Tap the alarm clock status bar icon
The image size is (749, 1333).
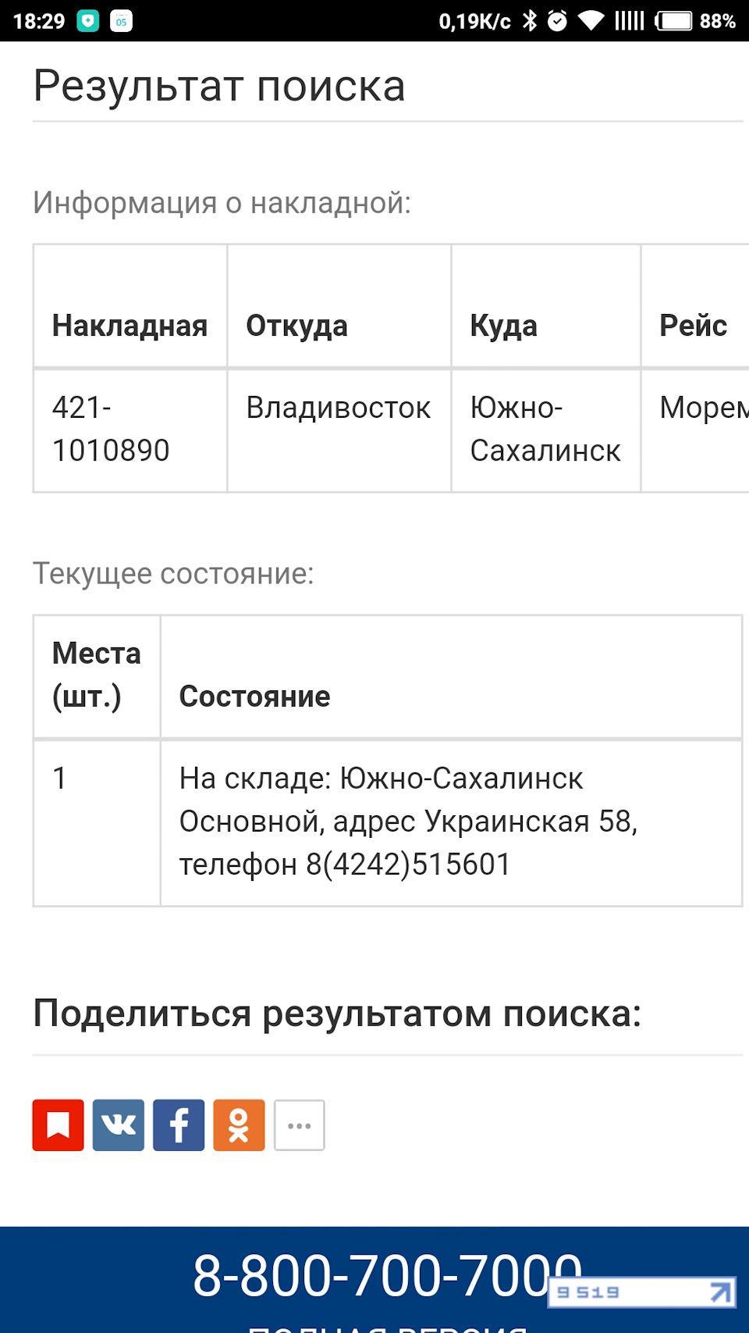pyautogui.click(x=557, y=20)
